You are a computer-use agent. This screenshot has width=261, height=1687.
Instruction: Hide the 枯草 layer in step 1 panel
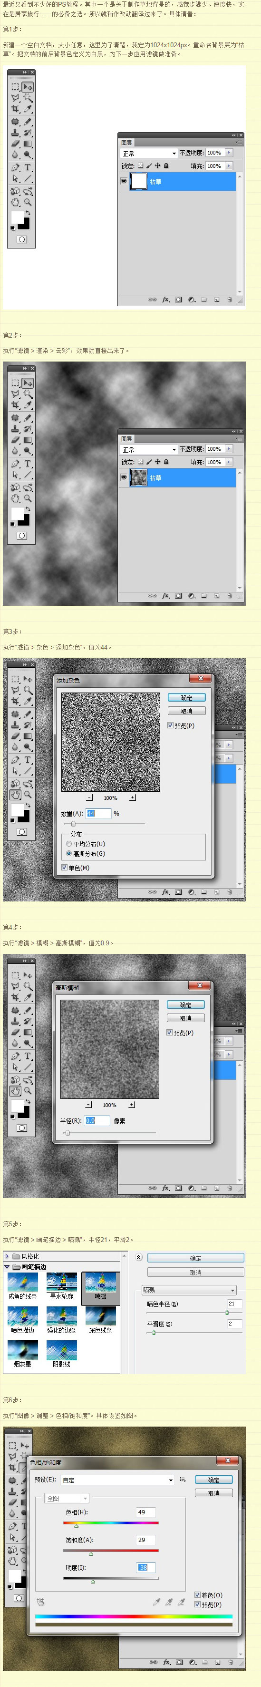coord(123,181)
